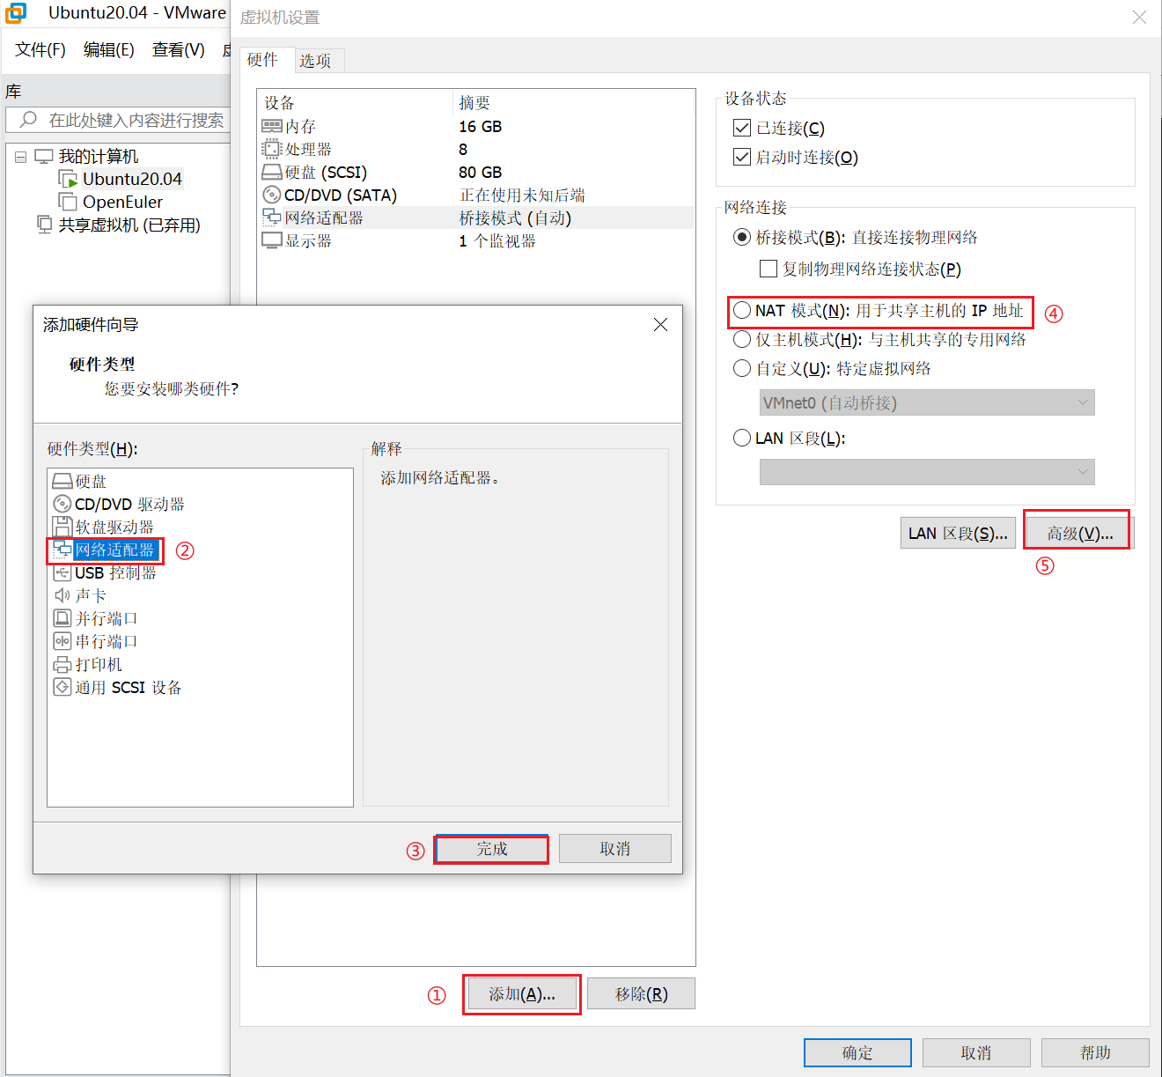
Task: Toggle the 启动时连接(O) checkbox
Action: [x=742, y=157]
